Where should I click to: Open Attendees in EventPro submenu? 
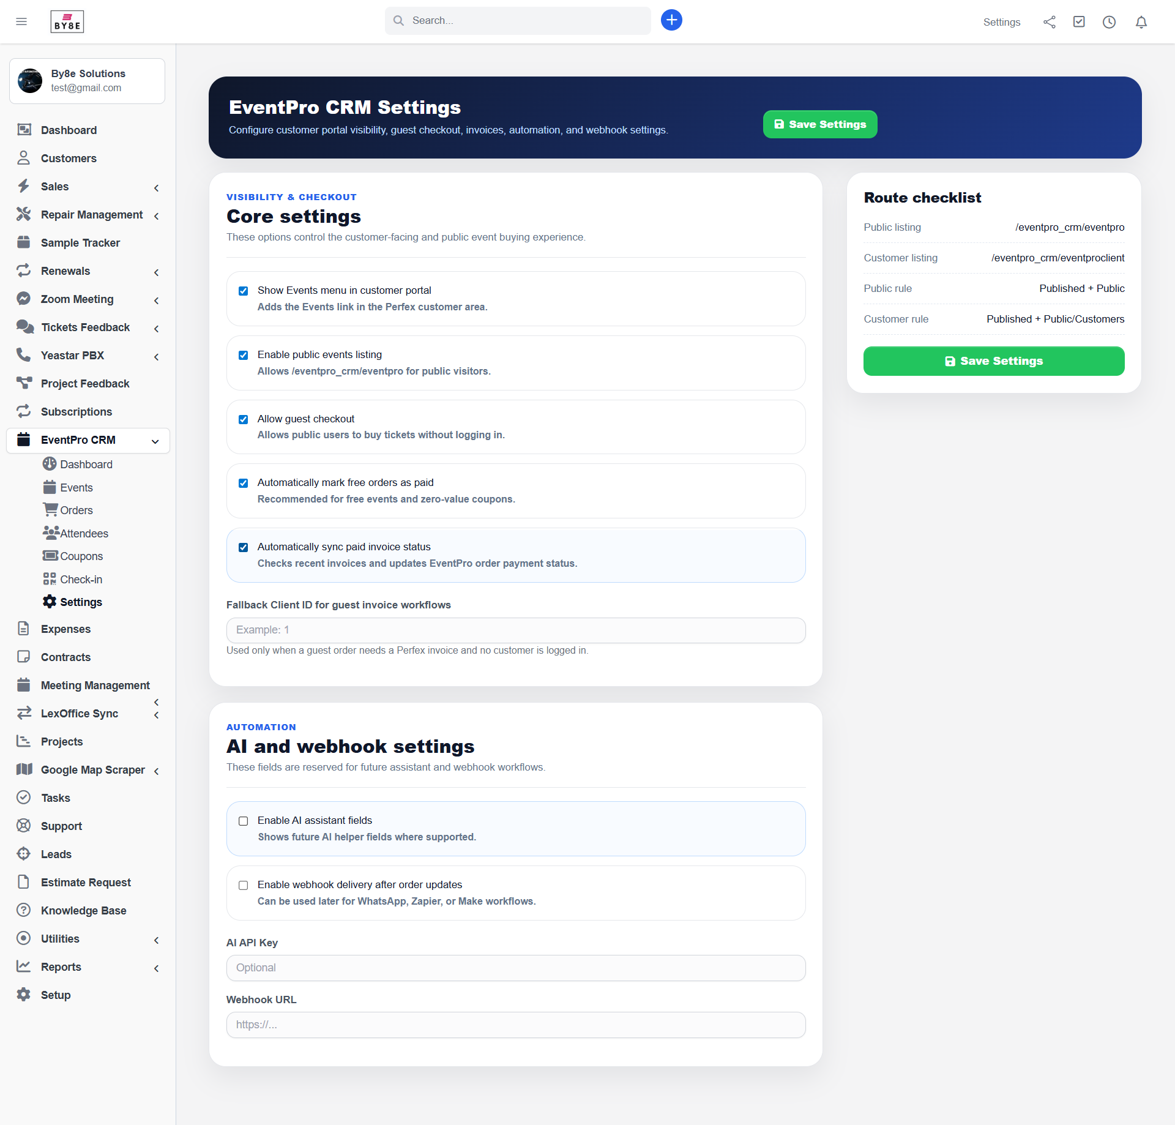84,534
